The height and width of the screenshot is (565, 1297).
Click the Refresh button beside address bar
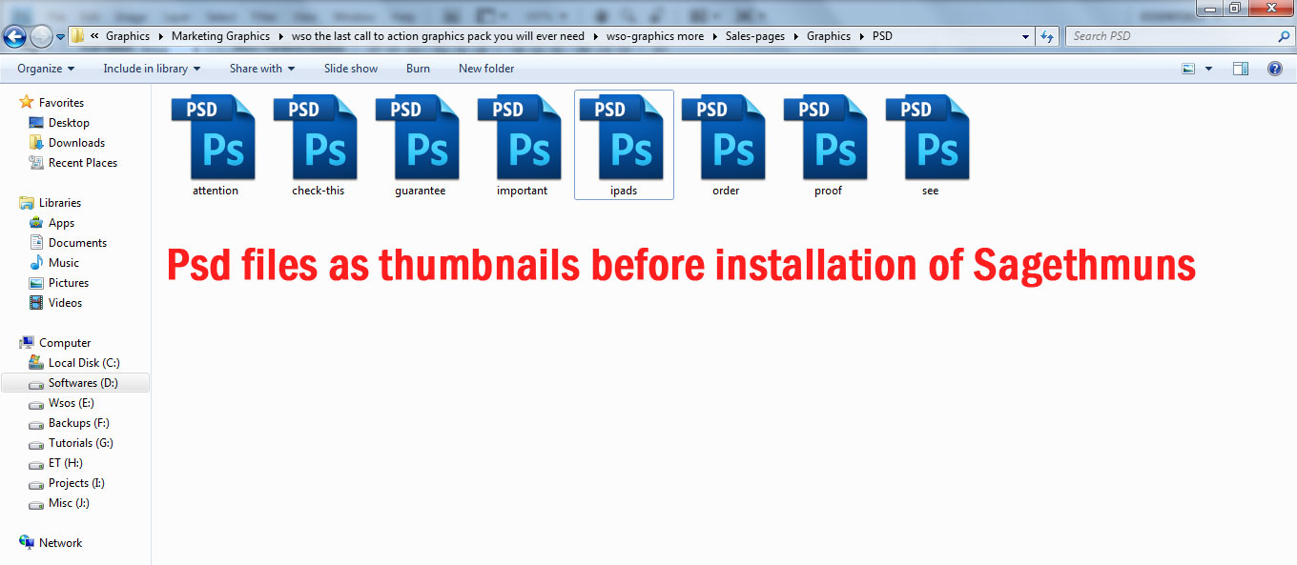[1047, 36]
